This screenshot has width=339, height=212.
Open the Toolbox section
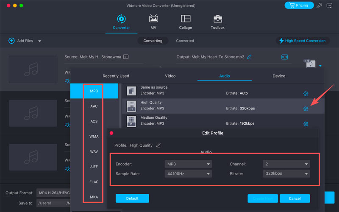pos(217,22)
